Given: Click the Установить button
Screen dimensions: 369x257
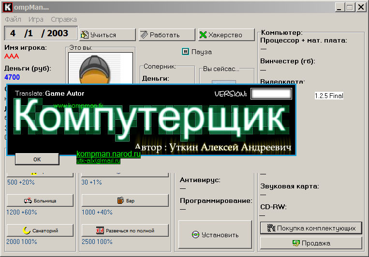Looking at the screenshot, I should [215, 234].
